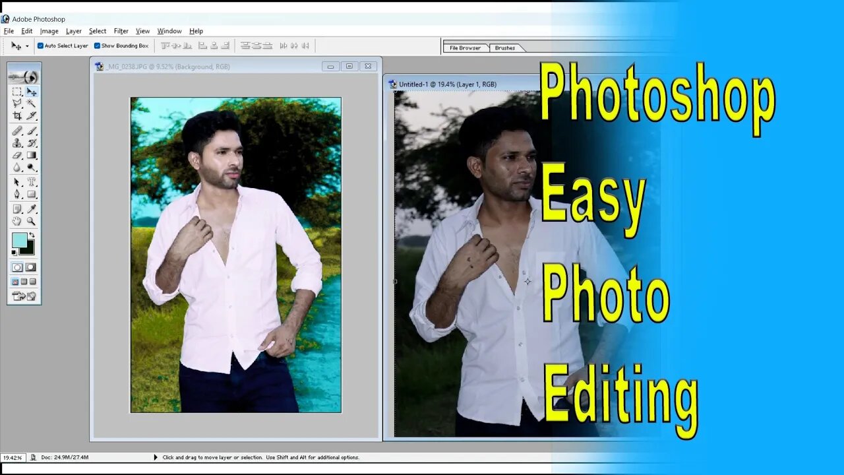Select the Gradient tool
The image size is (844, 475).
click(31, 156)
